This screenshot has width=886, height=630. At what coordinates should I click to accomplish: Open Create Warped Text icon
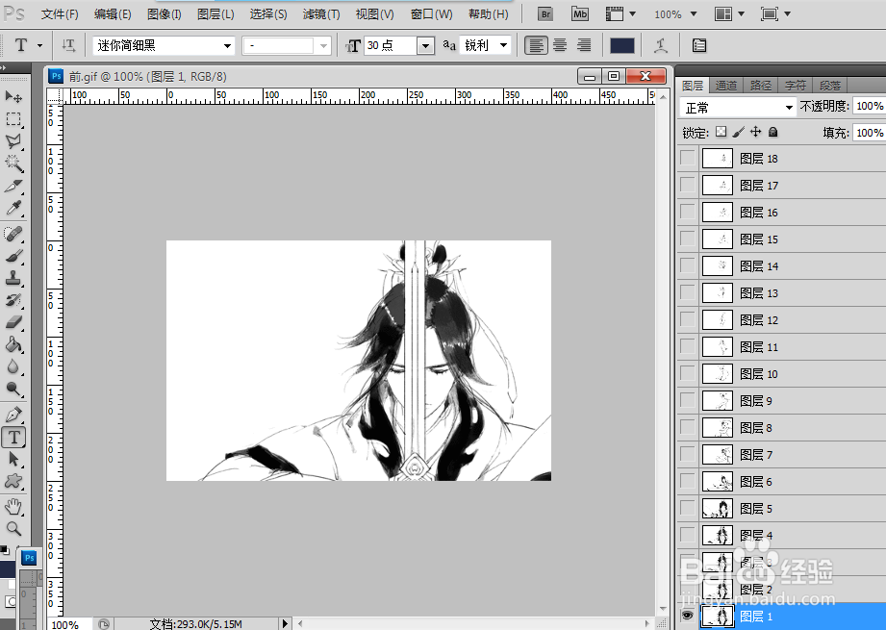click(661, 45)
